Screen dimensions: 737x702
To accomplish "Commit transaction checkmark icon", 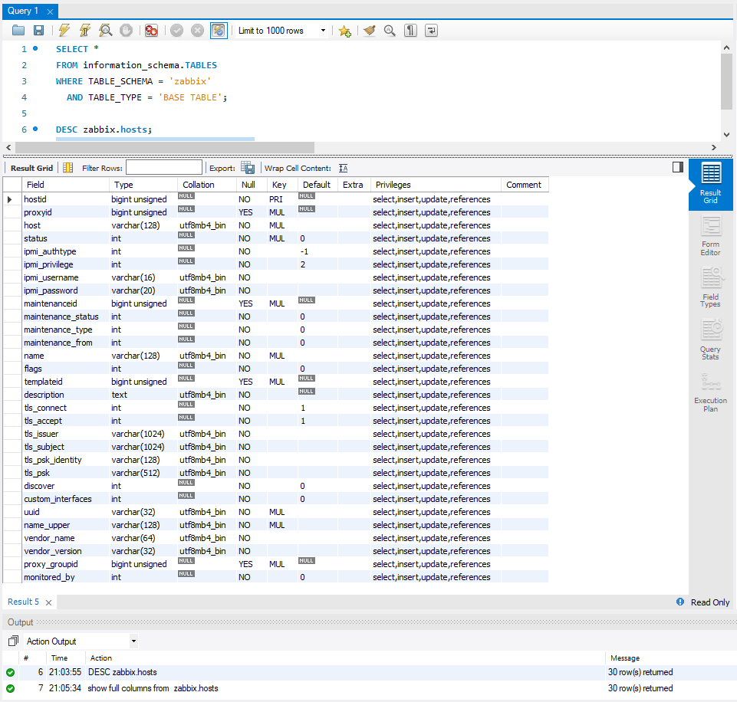I will click(176, 31).
